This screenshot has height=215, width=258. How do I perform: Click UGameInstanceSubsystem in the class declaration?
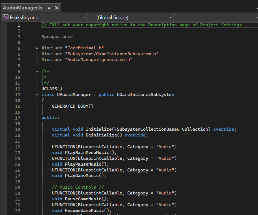coord(145,95)
